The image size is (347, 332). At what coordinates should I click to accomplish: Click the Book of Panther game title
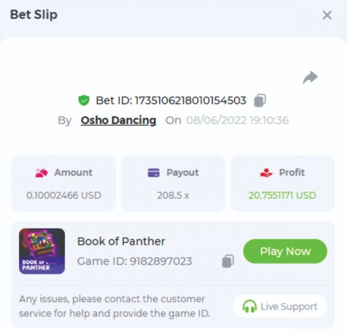[121, 241]
